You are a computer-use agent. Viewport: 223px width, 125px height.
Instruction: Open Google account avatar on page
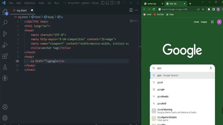(x=219, y=22)
